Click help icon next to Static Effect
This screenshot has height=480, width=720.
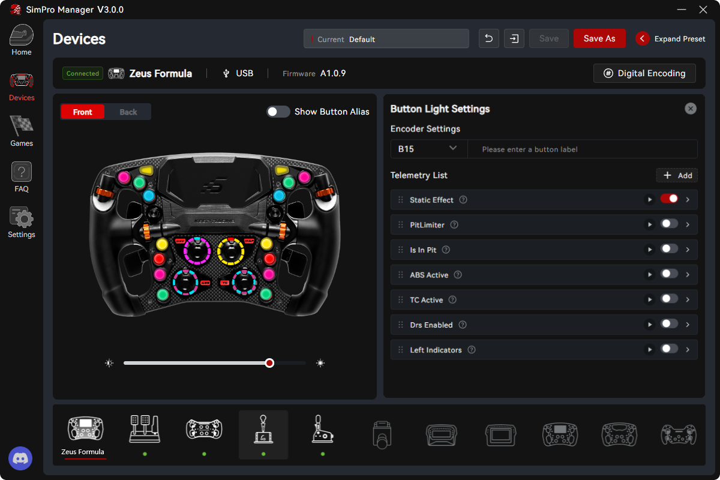pos(463,200)
